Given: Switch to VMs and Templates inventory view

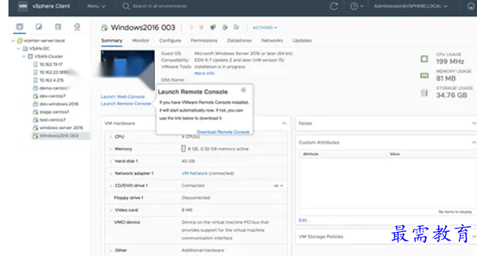Looking at the screenshot, I should pos(39,27).
